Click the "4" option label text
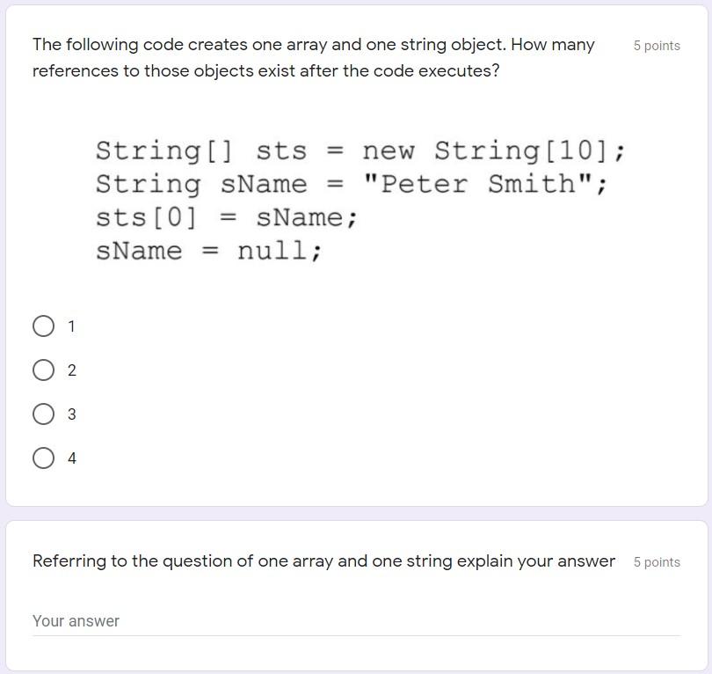 [x=72, y=458]
